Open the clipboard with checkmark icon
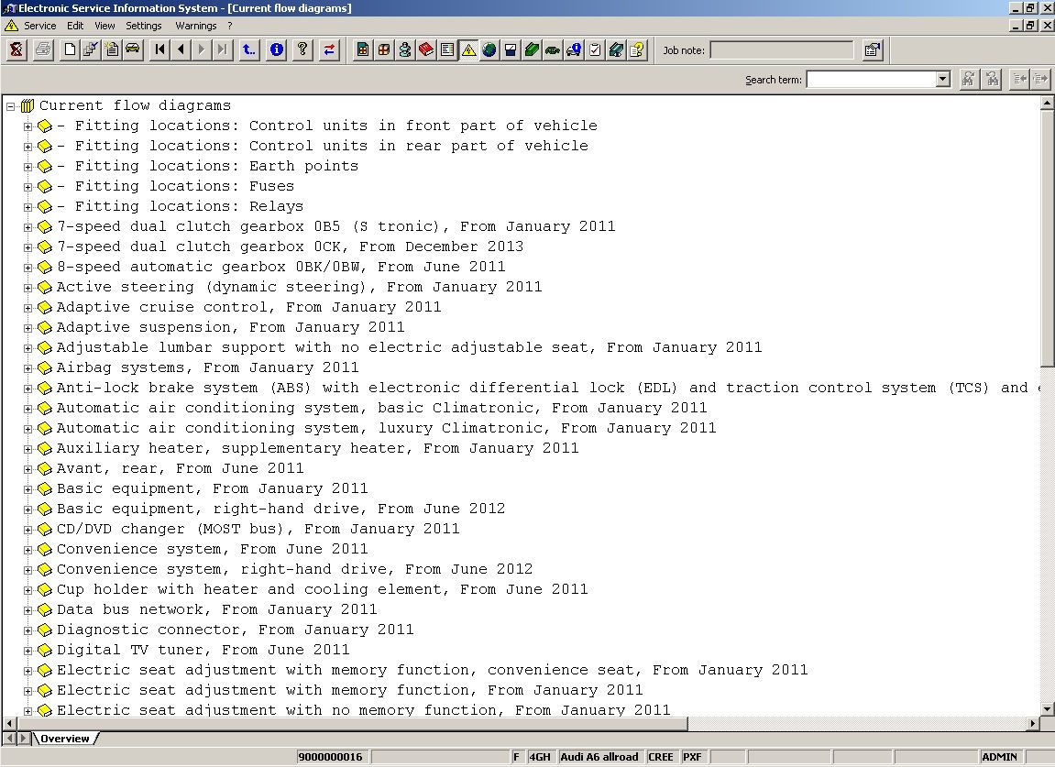This screenshot has height=767, width=1055. click(x=595, y=49)
